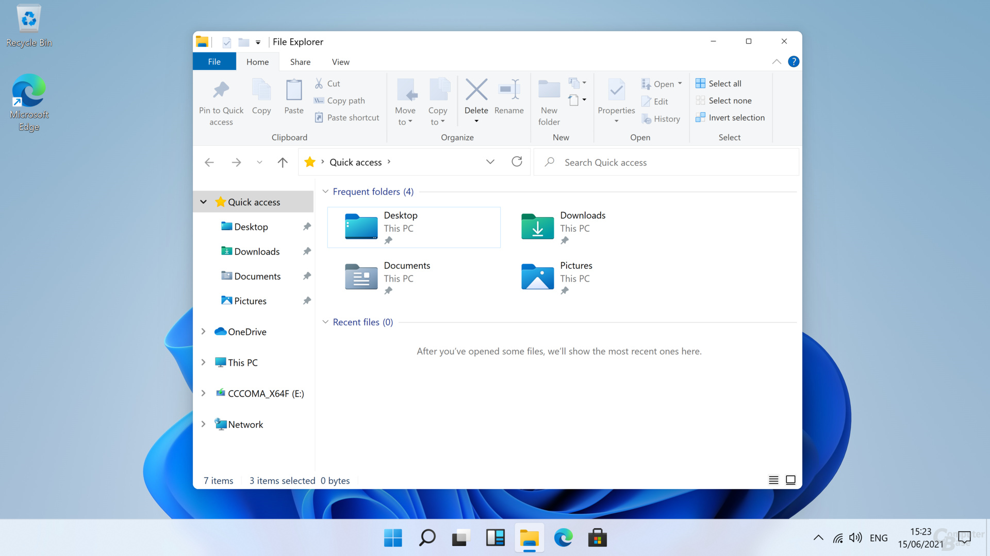Select Desktop in the navigation pane
The image size is (990, 556).
251,227
